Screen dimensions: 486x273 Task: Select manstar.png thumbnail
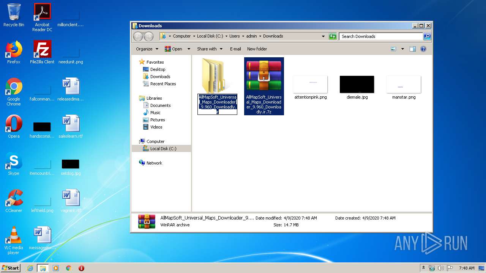404,87
